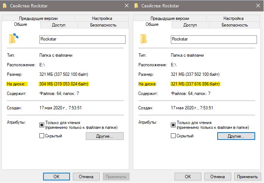Confirm with OK in right window
The width and height of the screenshot is (264, 183).
click(x=188, y=177)
